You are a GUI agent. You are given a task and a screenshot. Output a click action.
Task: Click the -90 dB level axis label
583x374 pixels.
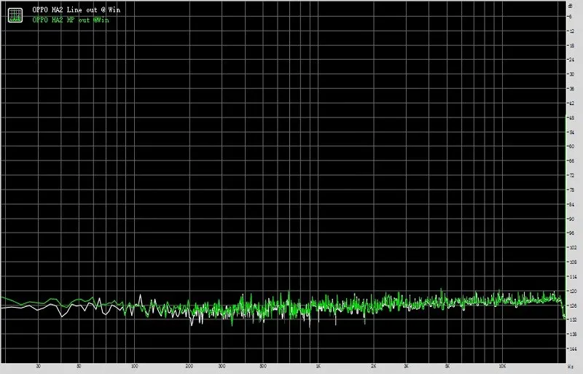(x=571, y=219)
